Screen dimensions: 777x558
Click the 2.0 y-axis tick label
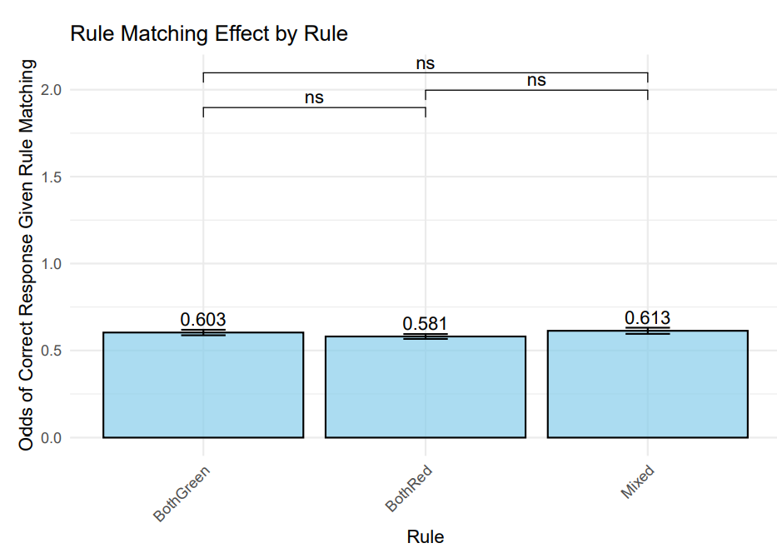[50, 90]
